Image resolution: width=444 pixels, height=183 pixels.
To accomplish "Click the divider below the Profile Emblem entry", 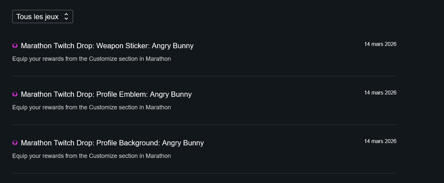I will pyautogui.click(x=204, y=125).
